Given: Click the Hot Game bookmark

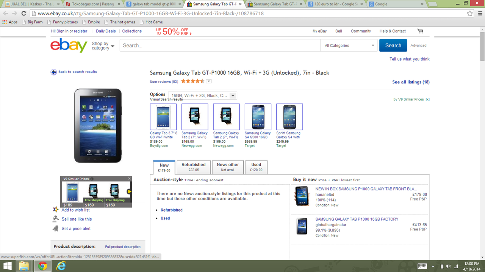Looking at the screenshot, I should 151,22.
